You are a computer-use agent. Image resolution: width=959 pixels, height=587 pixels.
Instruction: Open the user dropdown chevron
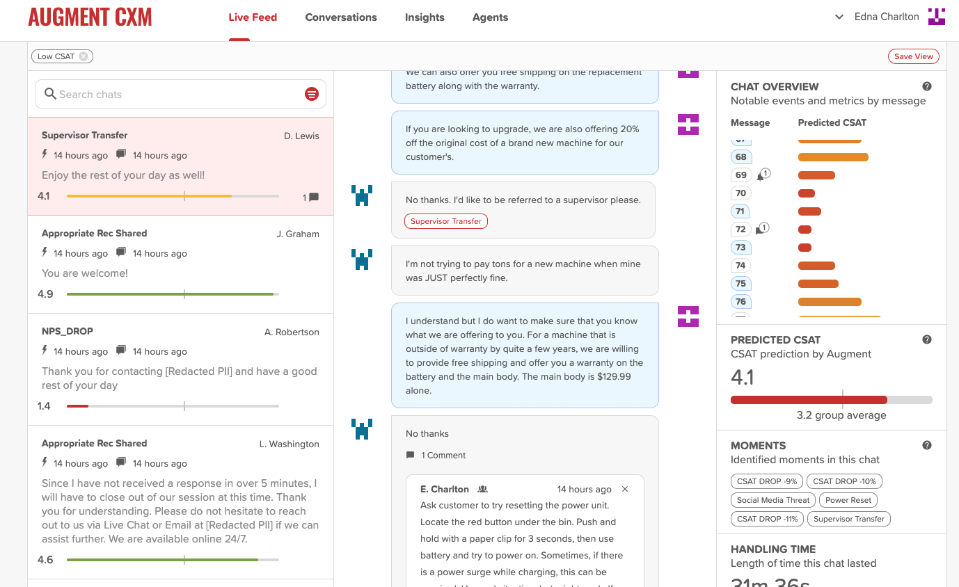[839, 17]
